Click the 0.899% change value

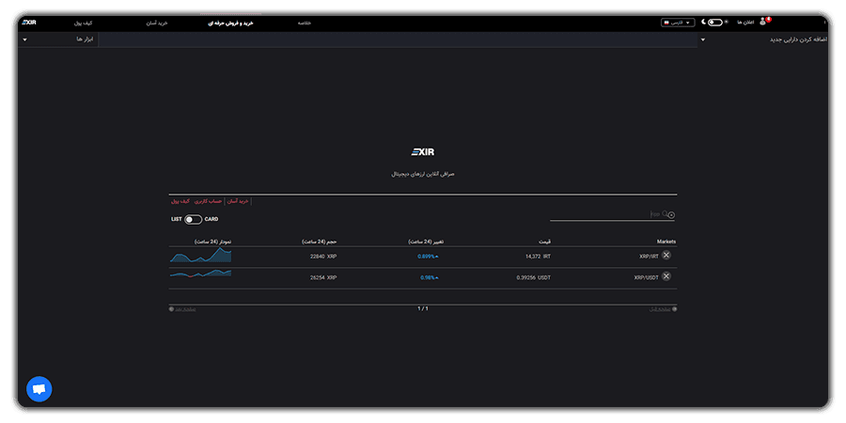(x=428, y=257)
